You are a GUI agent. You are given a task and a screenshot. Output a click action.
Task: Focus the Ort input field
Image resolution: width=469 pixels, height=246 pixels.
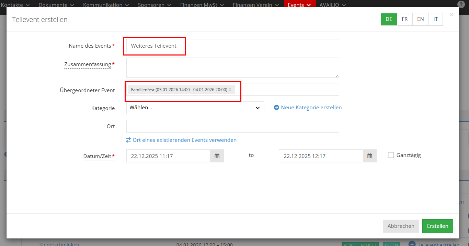tap(232, 126)
